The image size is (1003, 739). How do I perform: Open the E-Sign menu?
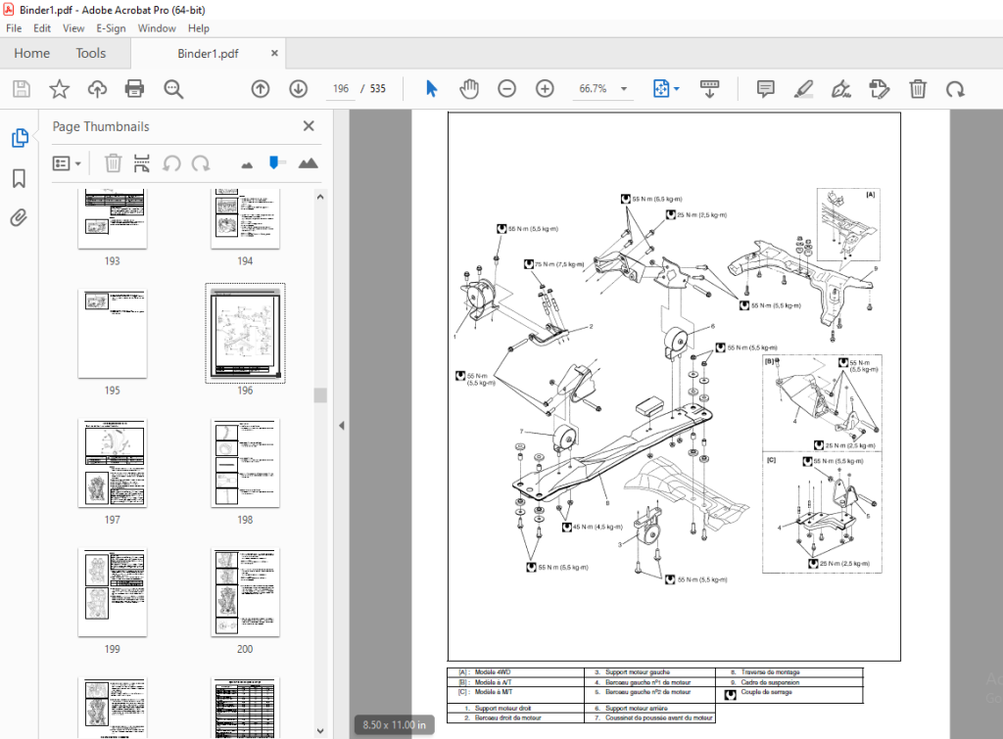click(x=111, y=28)
